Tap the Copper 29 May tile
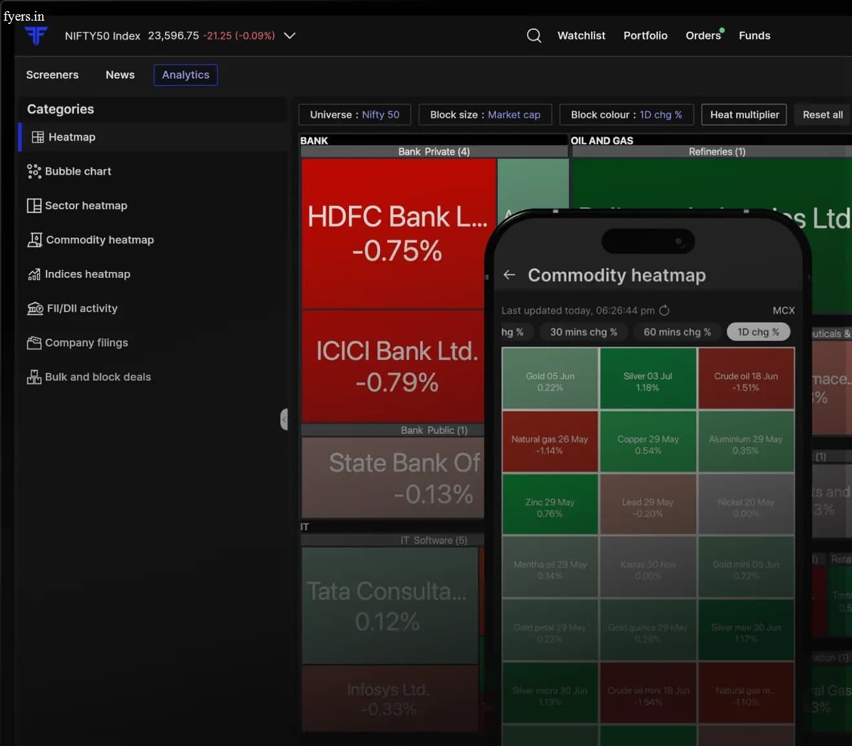This screenshot has width=852, height=746. [x=648, y=442]
